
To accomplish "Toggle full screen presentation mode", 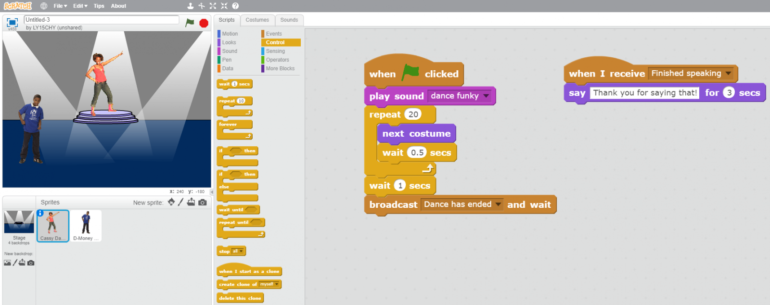I will [12, 22].
